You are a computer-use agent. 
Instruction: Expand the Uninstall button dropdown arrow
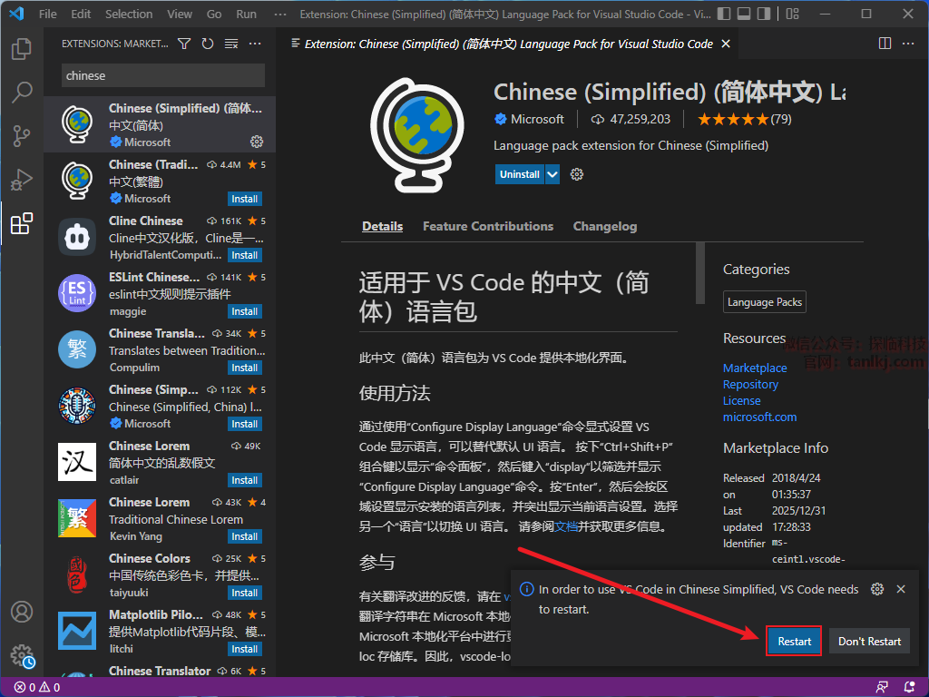pos(553,174)
